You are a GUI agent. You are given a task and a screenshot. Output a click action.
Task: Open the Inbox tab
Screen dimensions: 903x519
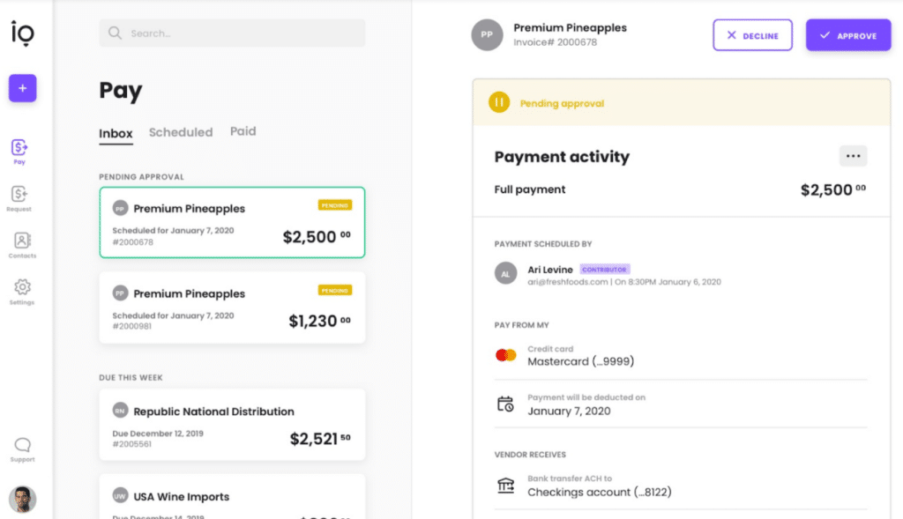pos(116,132)
